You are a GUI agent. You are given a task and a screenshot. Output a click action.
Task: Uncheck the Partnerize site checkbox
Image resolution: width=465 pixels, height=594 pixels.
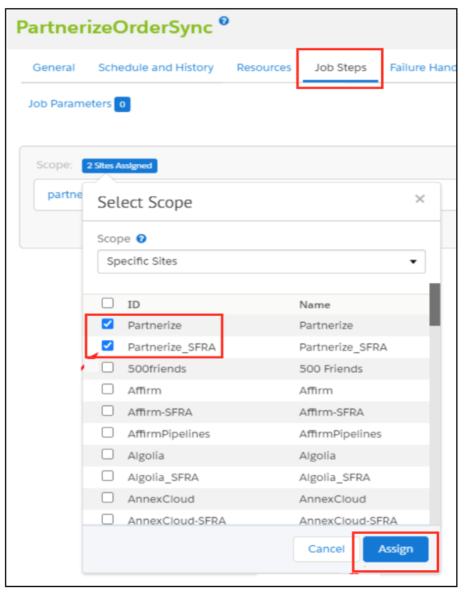108,324
